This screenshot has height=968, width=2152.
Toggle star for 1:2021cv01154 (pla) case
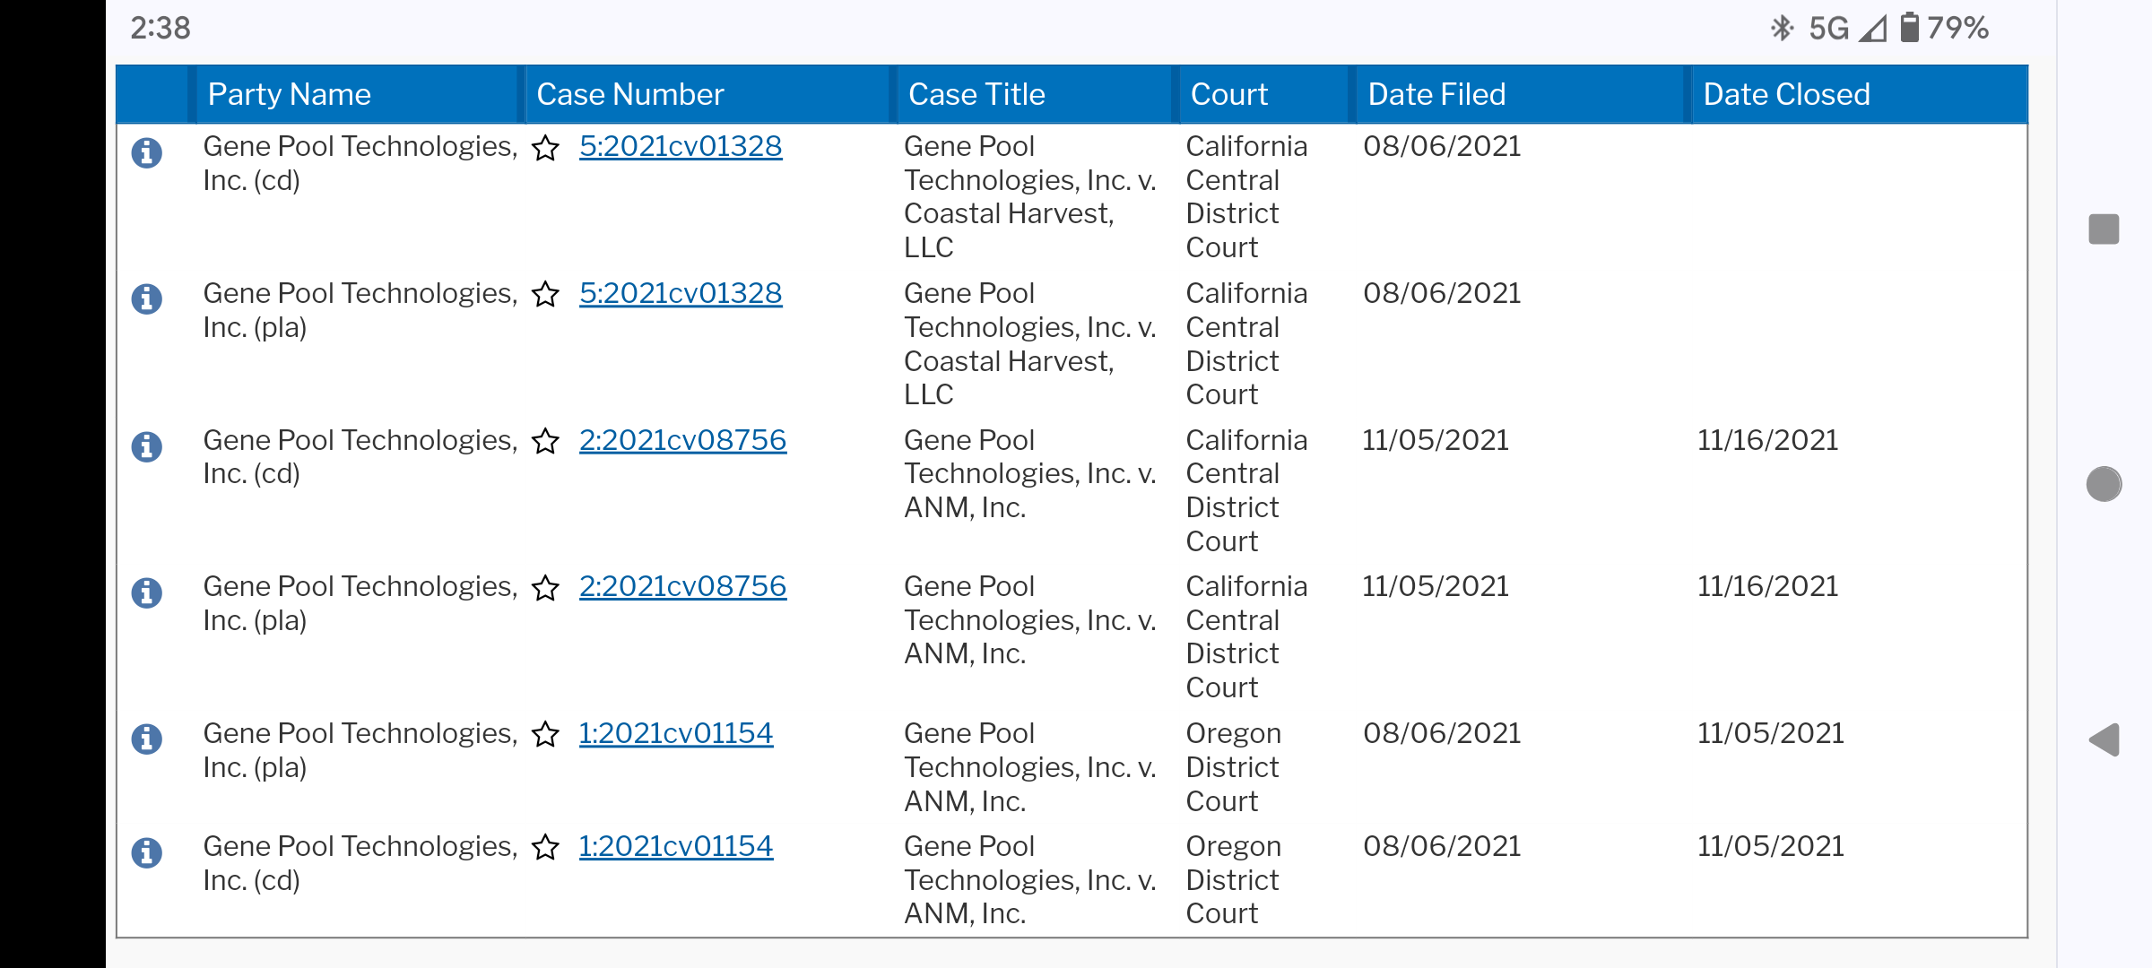pos(545,735)
